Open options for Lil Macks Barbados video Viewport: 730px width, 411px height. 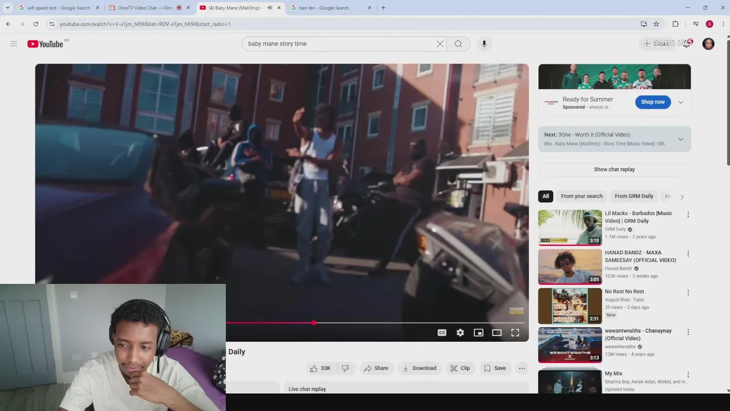688,215
